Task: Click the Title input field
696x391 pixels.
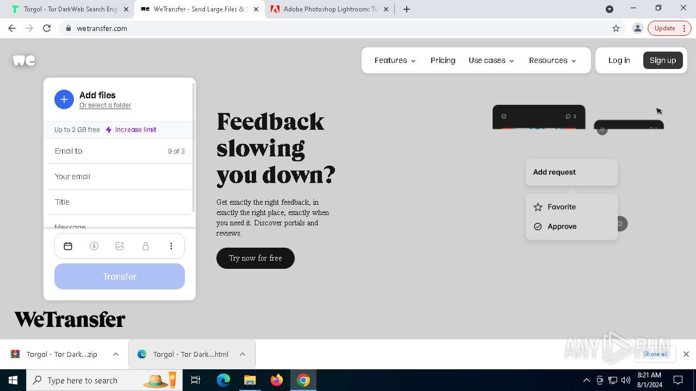Action: tap(120, 202)
